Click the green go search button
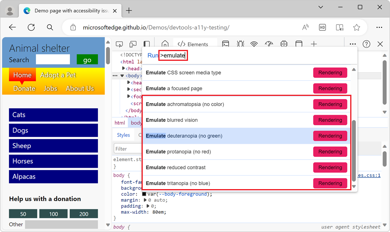The height and width of the screenshot is (232, 390). (87, 60)
